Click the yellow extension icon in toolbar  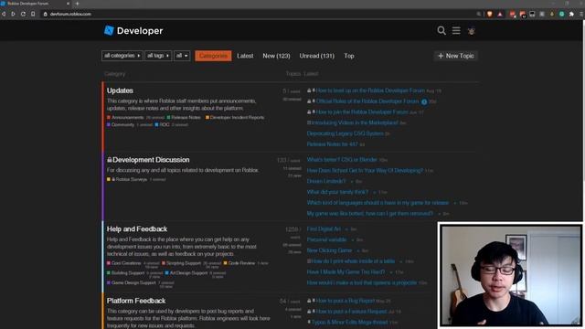coord(552,14)
